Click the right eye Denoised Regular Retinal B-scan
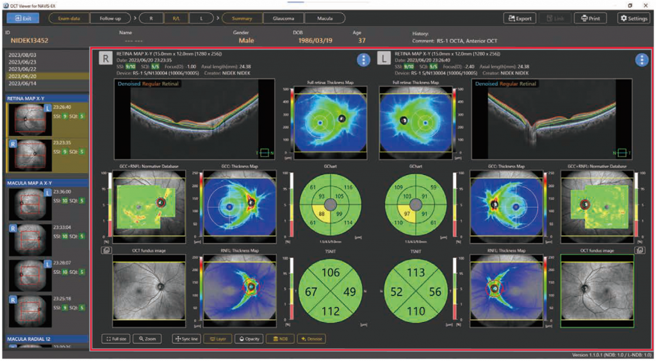The height and width of the screenshot is (361, 656). [x=194, y=119]
